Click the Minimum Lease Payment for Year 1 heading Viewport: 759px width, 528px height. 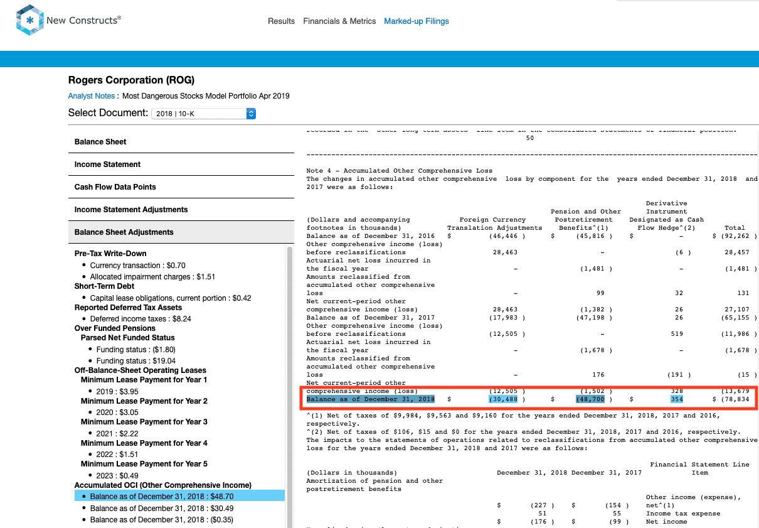[x=144, y=380]
